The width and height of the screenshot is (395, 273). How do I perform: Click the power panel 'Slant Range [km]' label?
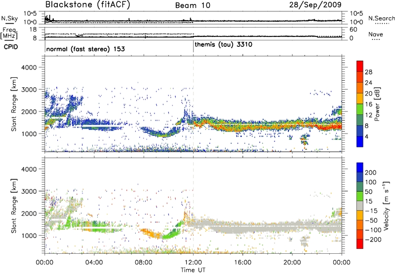click(14, 104)
